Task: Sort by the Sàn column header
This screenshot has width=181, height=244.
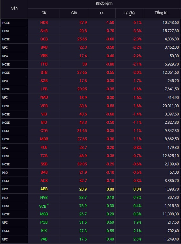Action: coord(14,8)
